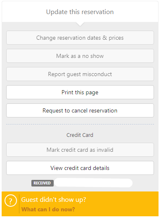Click the dashed divider above Credit Card
This screenshot has height=220, width=161.
pos(80,124)
